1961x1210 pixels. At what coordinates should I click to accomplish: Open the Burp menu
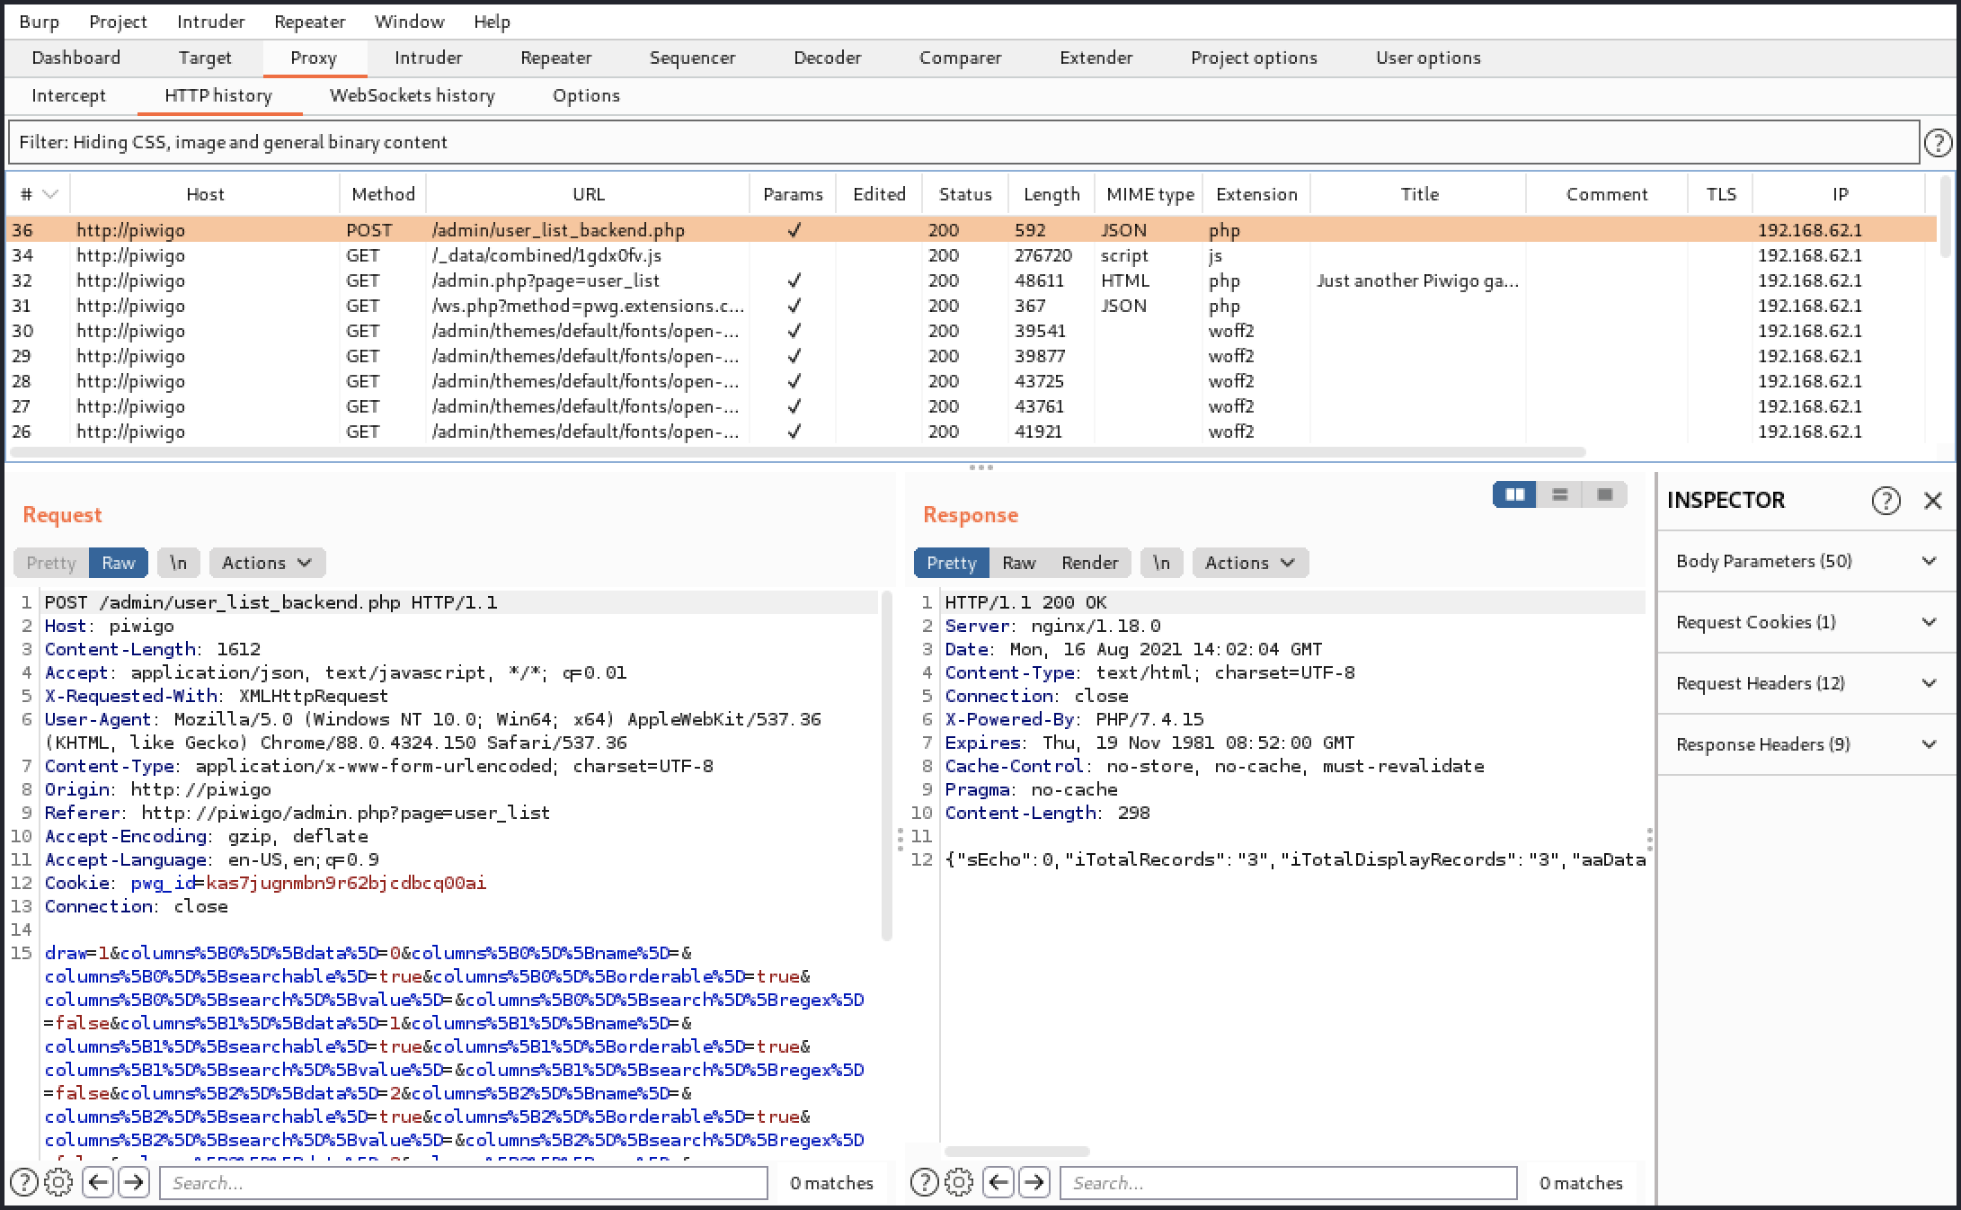pyautogui.click(x=39, y=22)
